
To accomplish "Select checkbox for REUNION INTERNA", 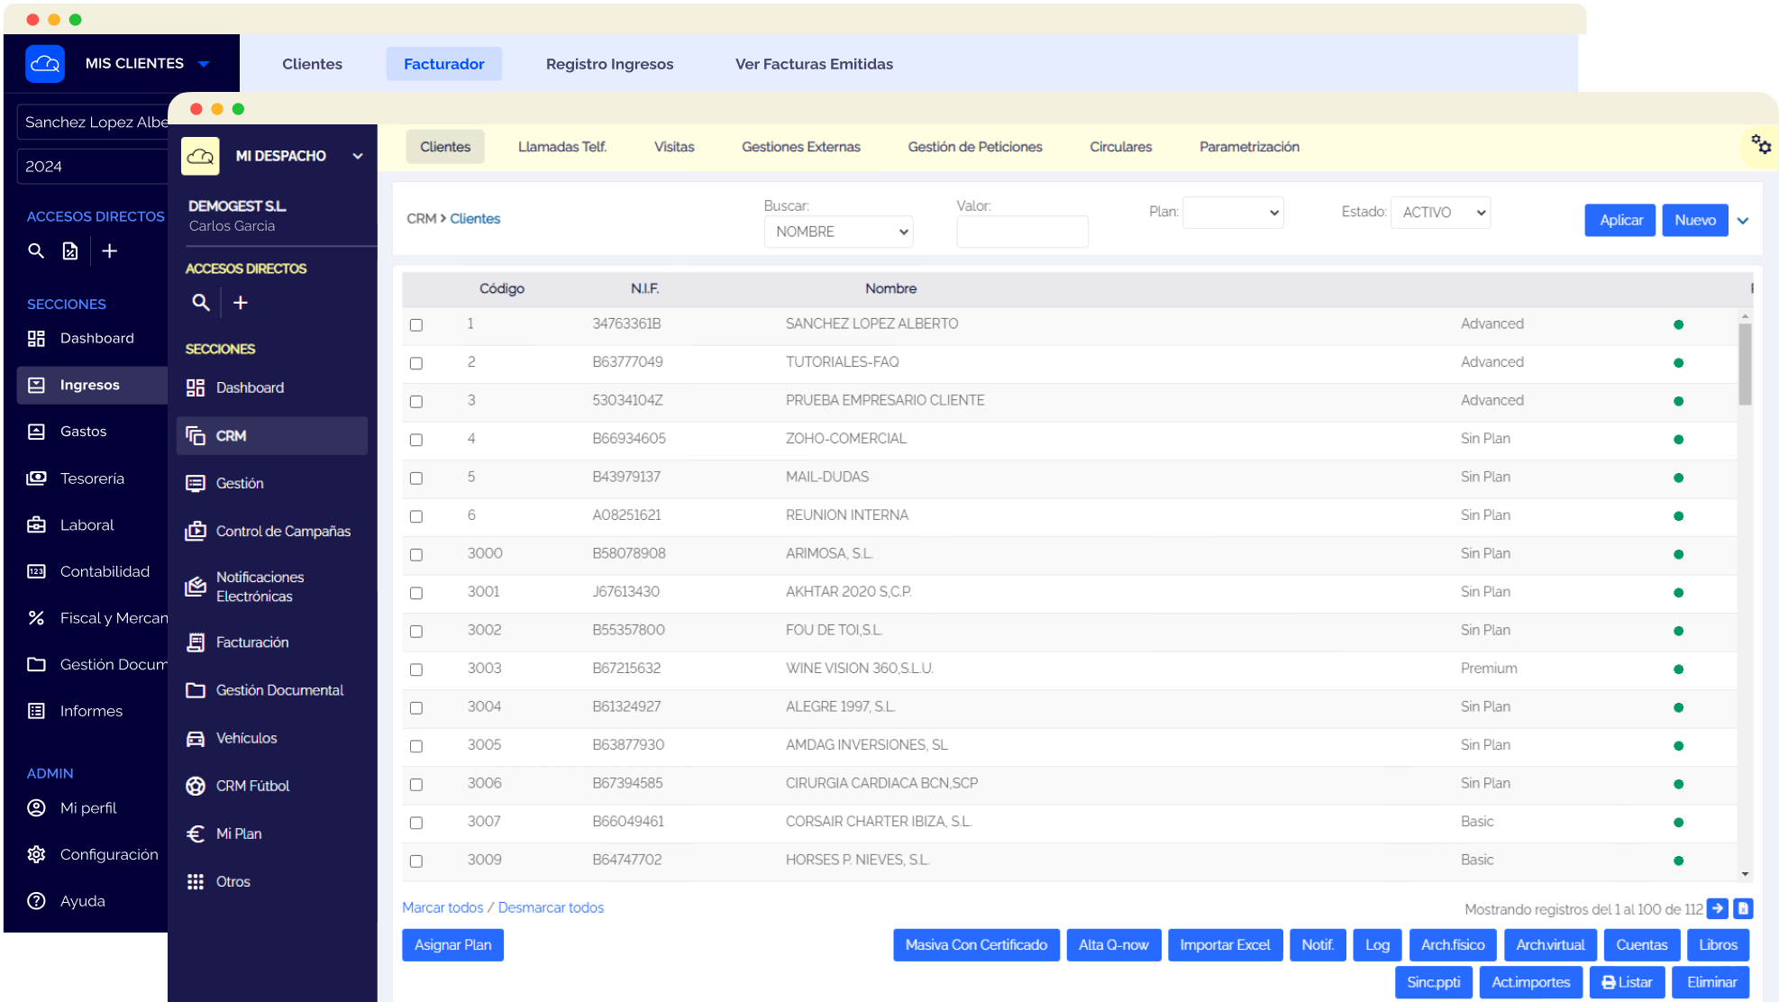I will pos(416,516).
